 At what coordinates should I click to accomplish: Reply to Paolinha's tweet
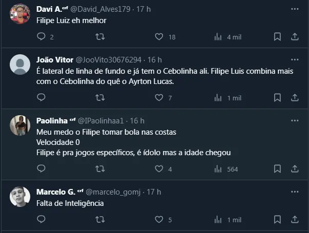(42, 168)
